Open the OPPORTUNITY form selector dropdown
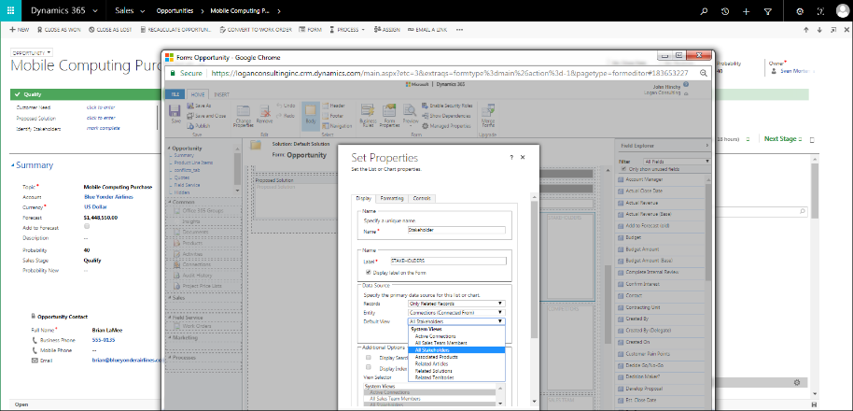The width and height of the screenshot is (853, 411). tap(32, 52)
